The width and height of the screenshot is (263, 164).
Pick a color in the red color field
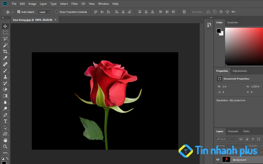[244, 46]
